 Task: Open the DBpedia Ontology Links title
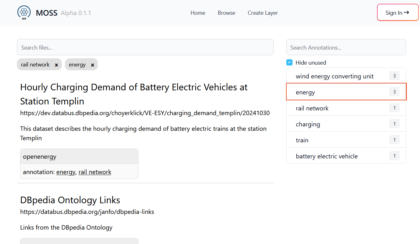coord(70,200)
